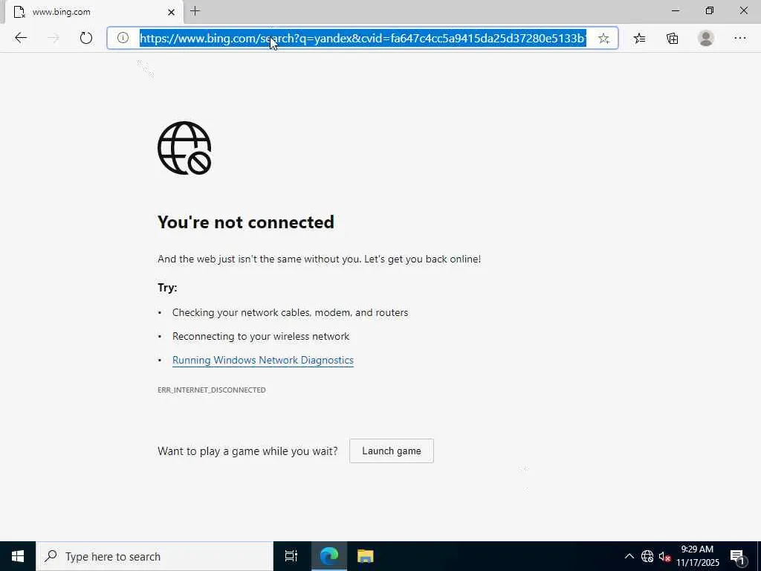
Task: Open Settings and more menu
Action: (739, 39)
